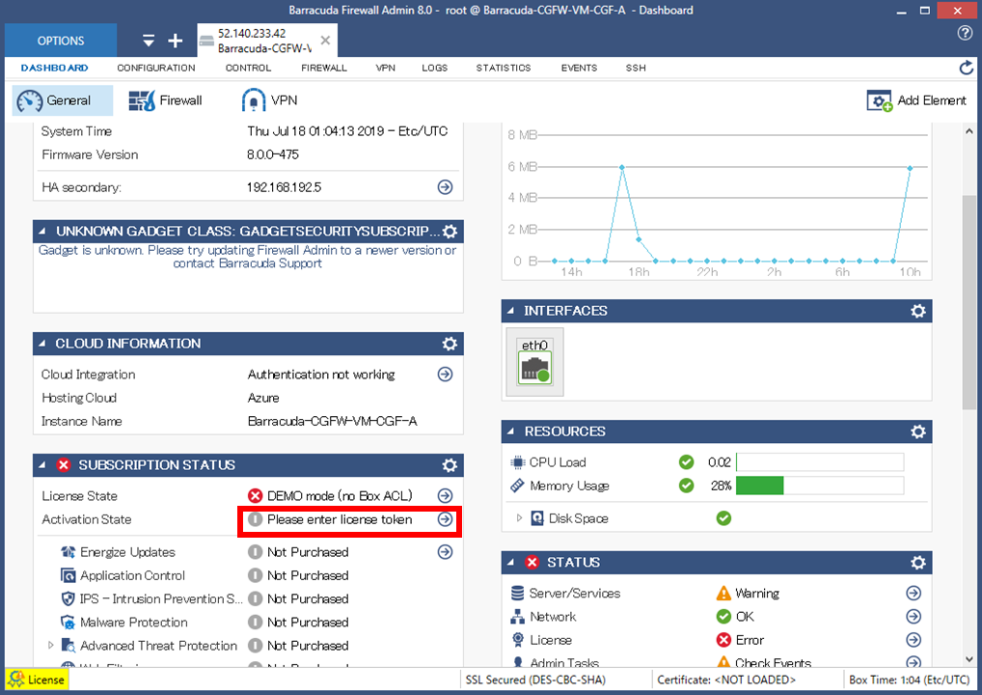Image resolution: width=982 pixels, height=695 pixels.
Task: Open the OPTIONS menu
Action: point(61,41)
